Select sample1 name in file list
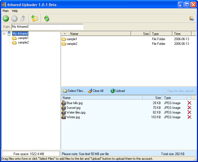198x162 pixels. pos(72,39)
